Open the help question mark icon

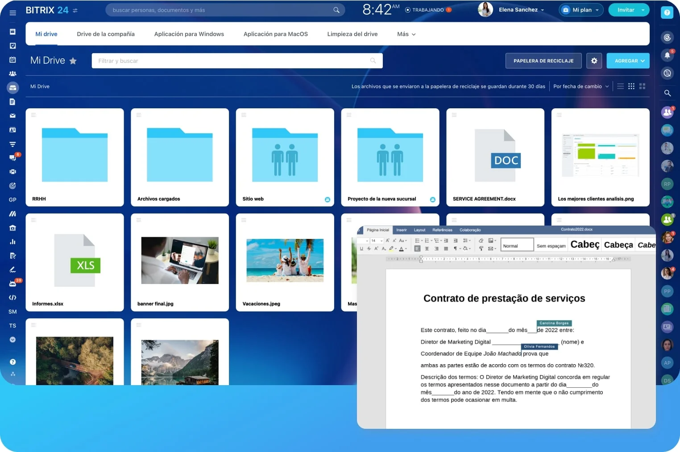[x=667, y=13]
